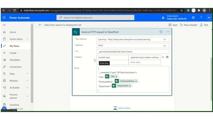Click the Grammarly extension icon
Viewport: 213px width, 119px height.
(188, 10)
